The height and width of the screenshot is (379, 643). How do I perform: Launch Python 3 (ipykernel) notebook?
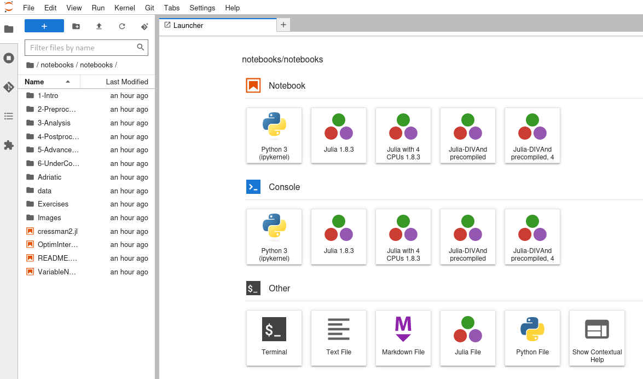pos(274,135)
